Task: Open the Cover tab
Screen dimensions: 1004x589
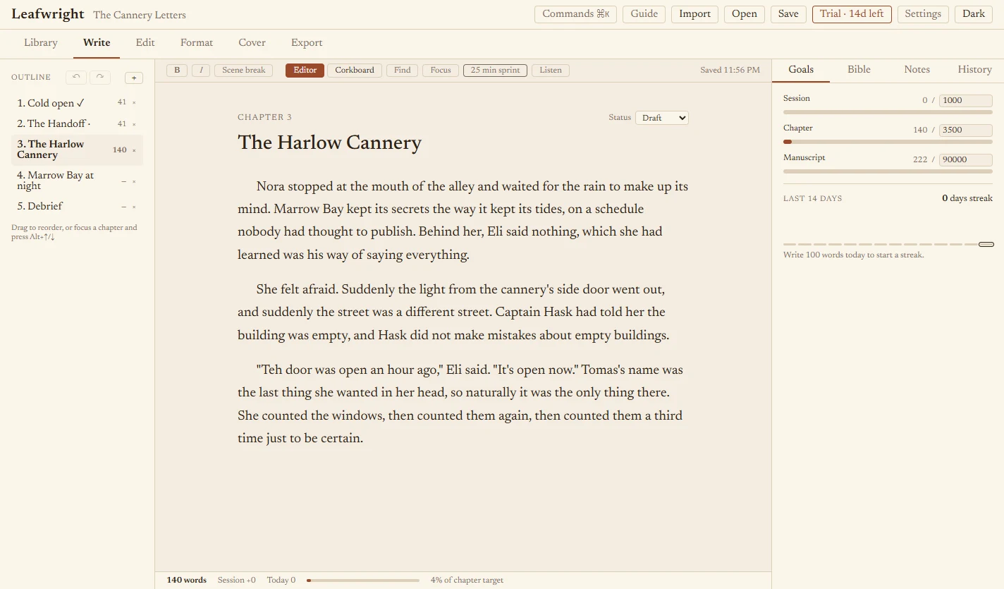Action: coord(252,43)
